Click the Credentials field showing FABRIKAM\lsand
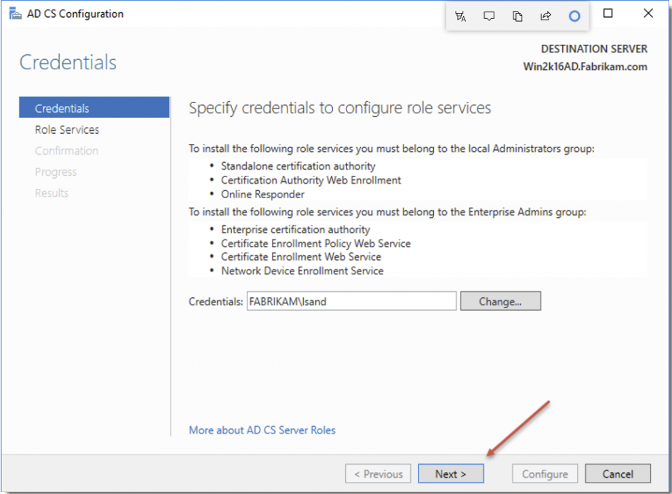The height and width of the screenshot is (494, 672). tap(351, 301)
